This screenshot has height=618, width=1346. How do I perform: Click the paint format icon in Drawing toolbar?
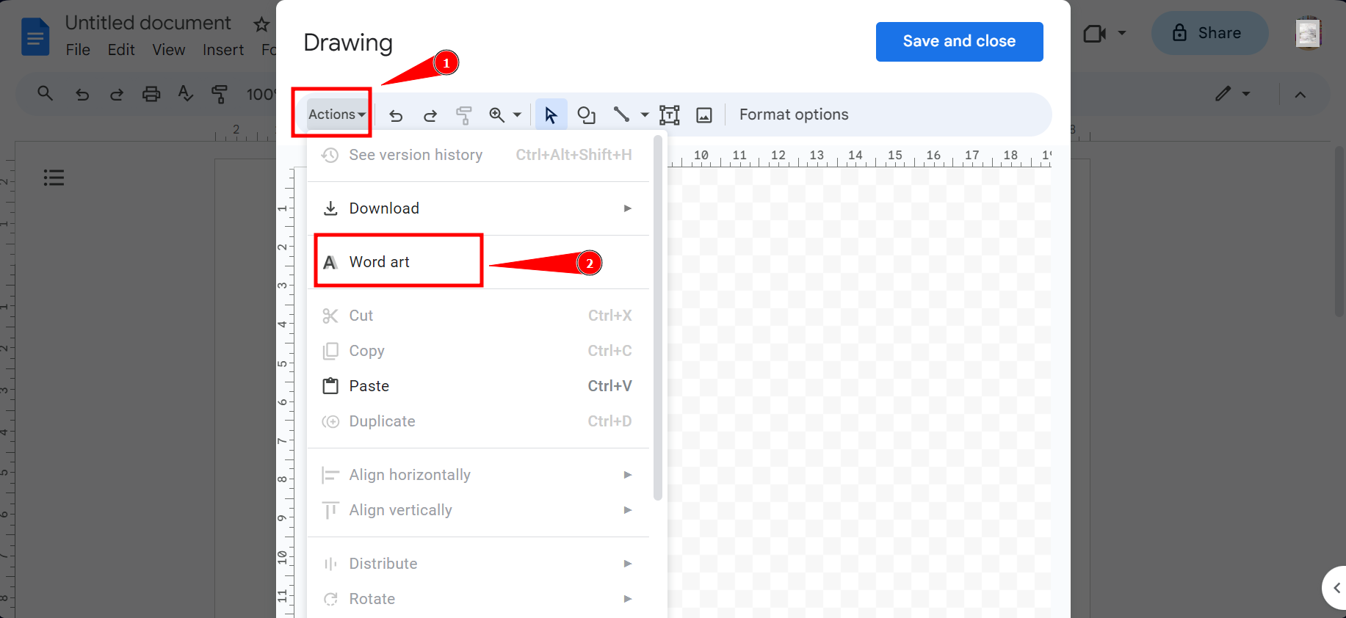tap(463, 115)
